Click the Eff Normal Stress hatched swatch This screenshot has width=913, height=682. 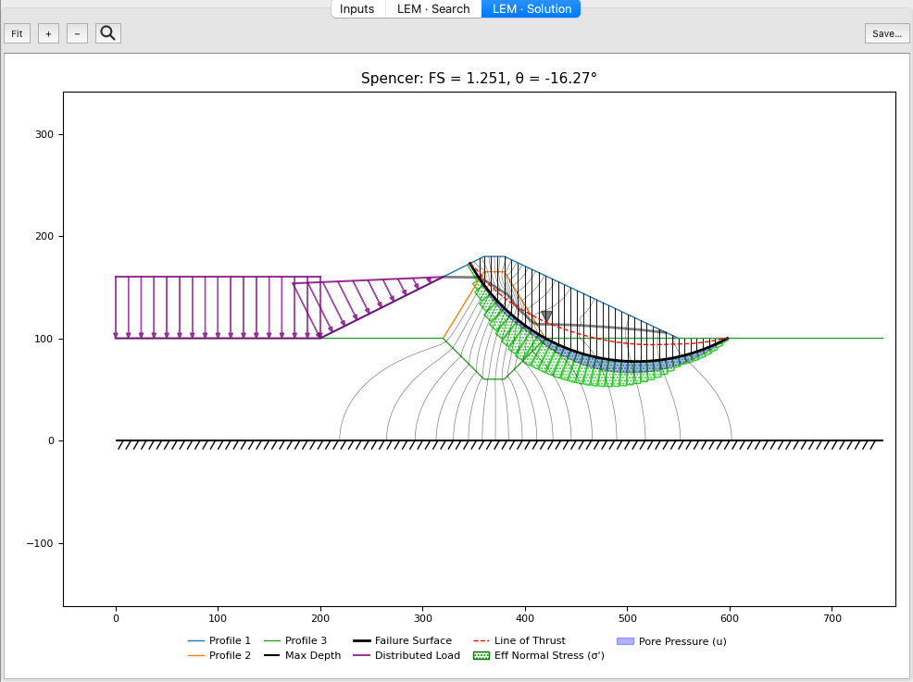pyautogui.click(x=481, y=655)
